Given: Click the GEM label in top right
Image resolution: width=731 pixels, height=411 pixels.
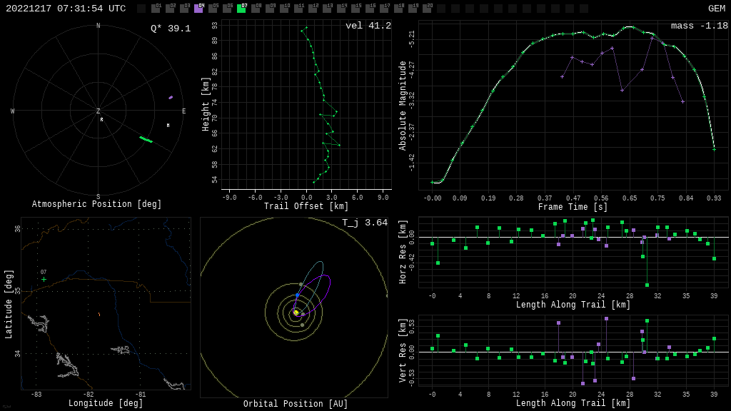Looking at the screenshot, I should [x=716, y=9].
